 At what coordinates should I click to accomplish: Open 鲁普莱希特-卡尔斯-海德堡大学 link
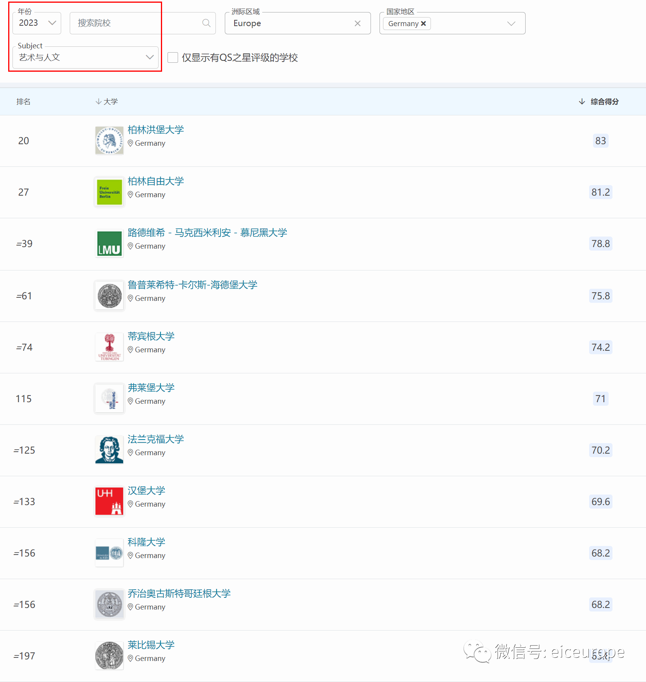(x=192, y=285)
